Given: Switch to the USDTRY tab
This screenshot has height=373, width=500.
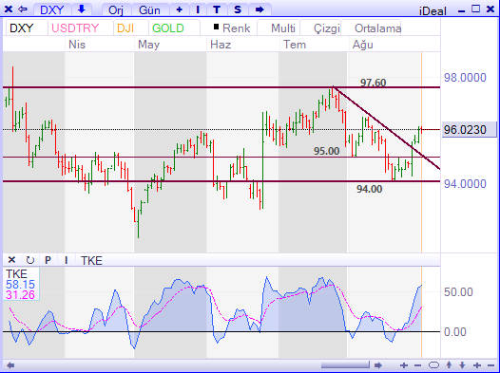Looking at the screenshot, I should click(80, 28).
